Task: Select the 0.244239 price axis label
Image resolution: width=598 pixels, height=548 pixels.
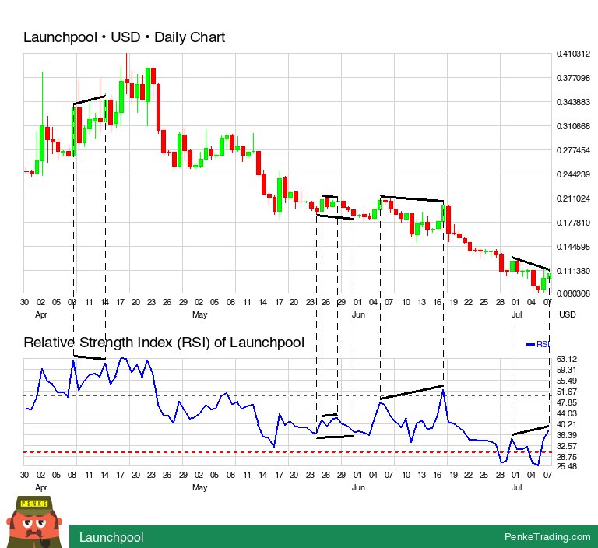Action: click(x=573, y=174)
